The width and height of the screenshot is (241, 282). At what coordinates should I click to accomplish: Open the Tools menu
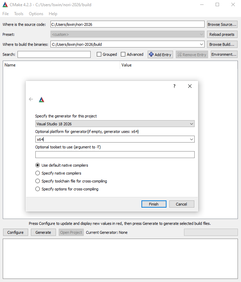point(19,14)
